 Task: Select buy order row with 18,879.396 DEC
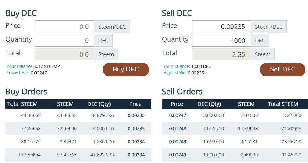pos(78,115)
